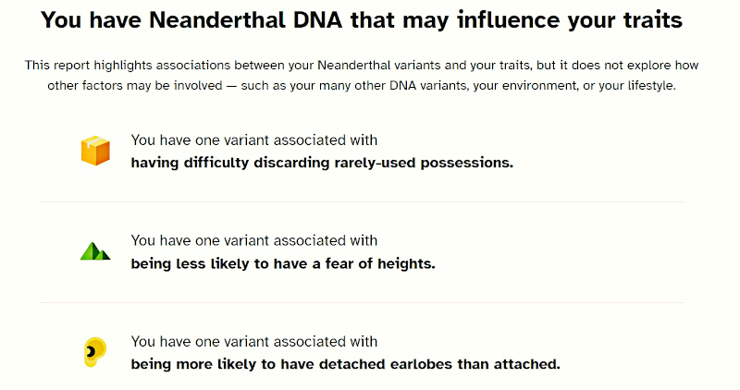This screenshot has width=740, height=390.
Task: Click the divider line below the heights trait
Action: pos(362,302)
